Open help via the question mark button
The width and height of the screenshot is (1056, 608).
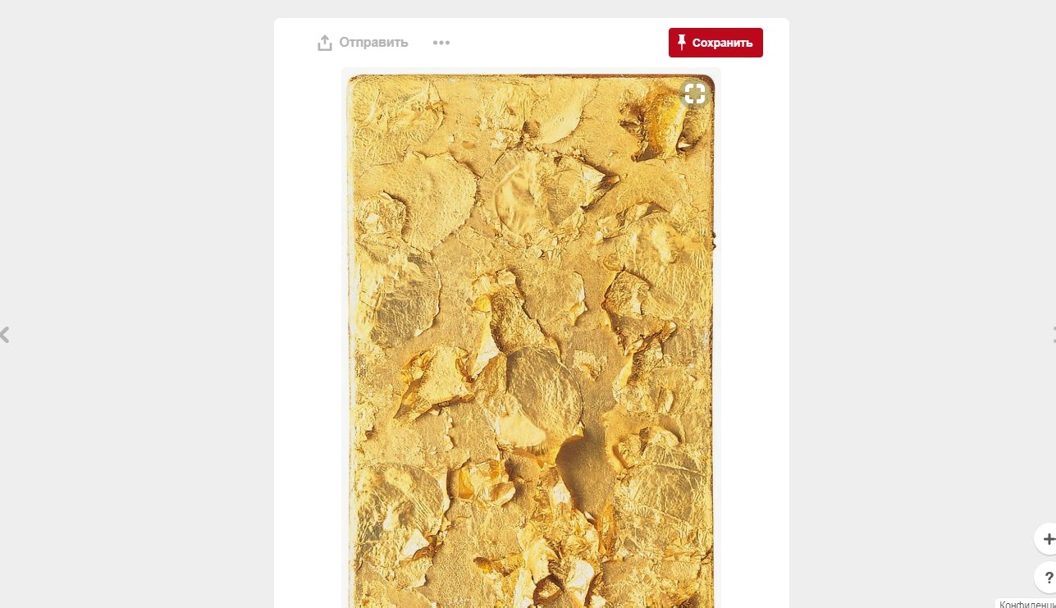click(x=1046, y=578)
